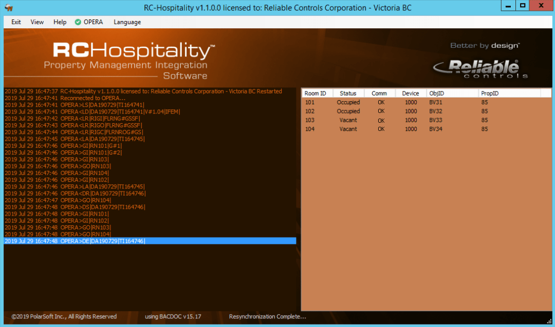The width and height of the screenshot is (555, 327).
Task: Close the RC-Hospitality window
Action: pos(541,6)
